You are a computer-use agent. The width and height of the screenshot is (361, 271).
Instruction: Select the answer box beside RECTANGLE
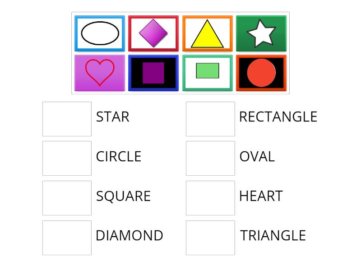click(x=210, y=117)
